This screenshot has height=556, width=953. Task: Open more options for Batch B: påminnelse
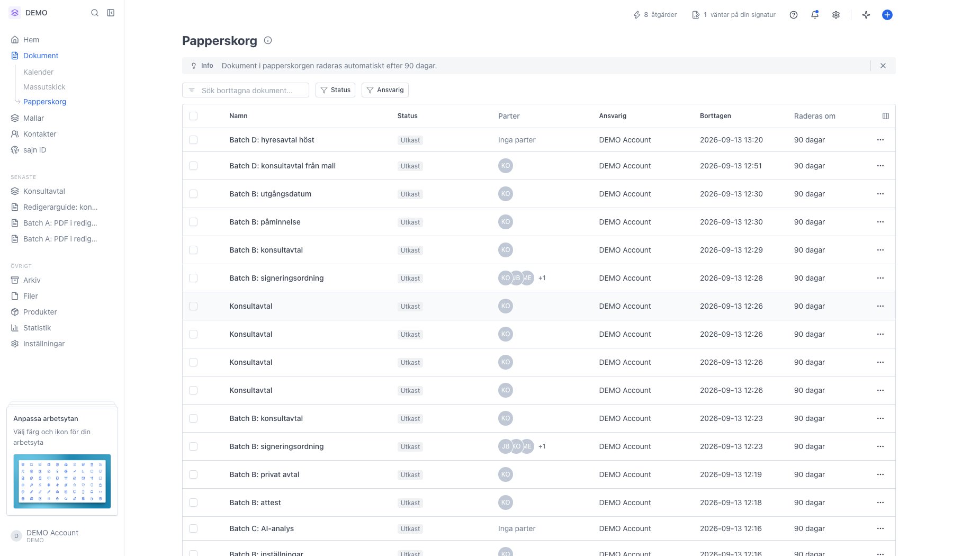[880, 222]
